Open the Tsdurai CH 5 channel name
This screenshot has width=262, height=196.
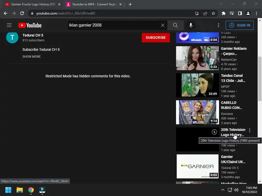(x=33, y=35)
